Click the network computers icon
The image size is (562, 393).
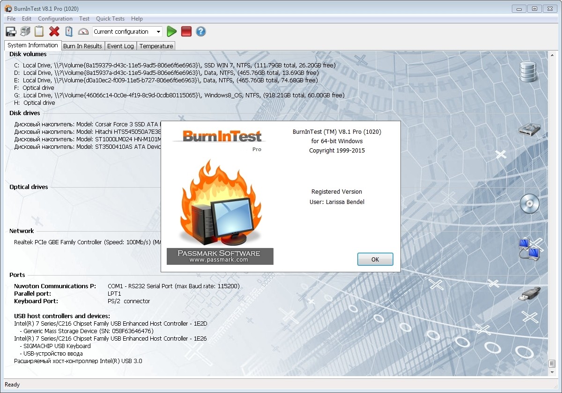click(x=529, y=249)
